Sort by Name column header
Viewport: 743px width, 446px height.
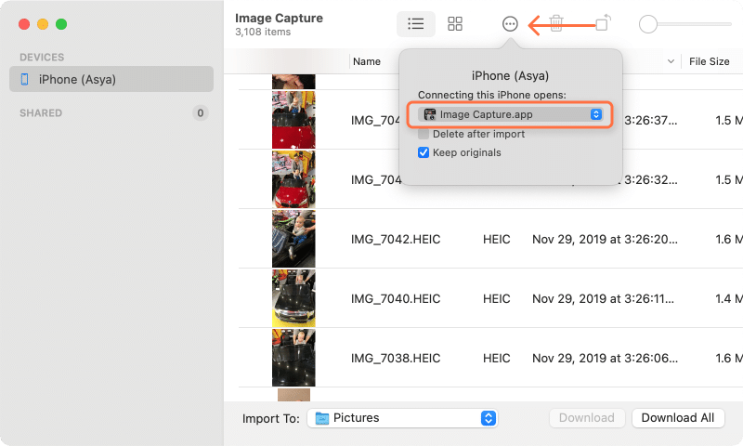pos(367,61)
